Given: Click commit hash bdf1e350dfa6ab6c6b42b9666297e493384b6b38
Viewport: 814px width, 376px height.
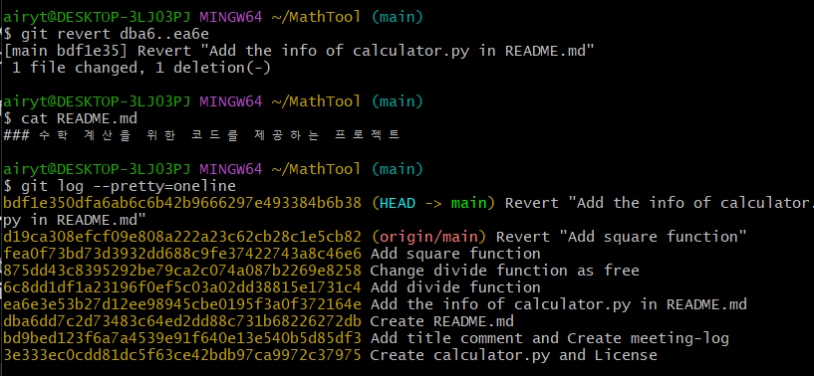Looking at the screenshot, I should [182, 203].
